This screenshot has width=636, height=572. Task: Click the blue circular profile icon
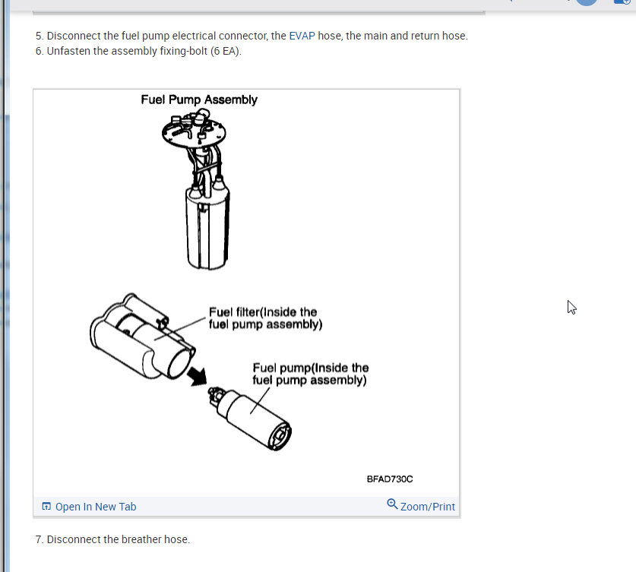[587, 2]
